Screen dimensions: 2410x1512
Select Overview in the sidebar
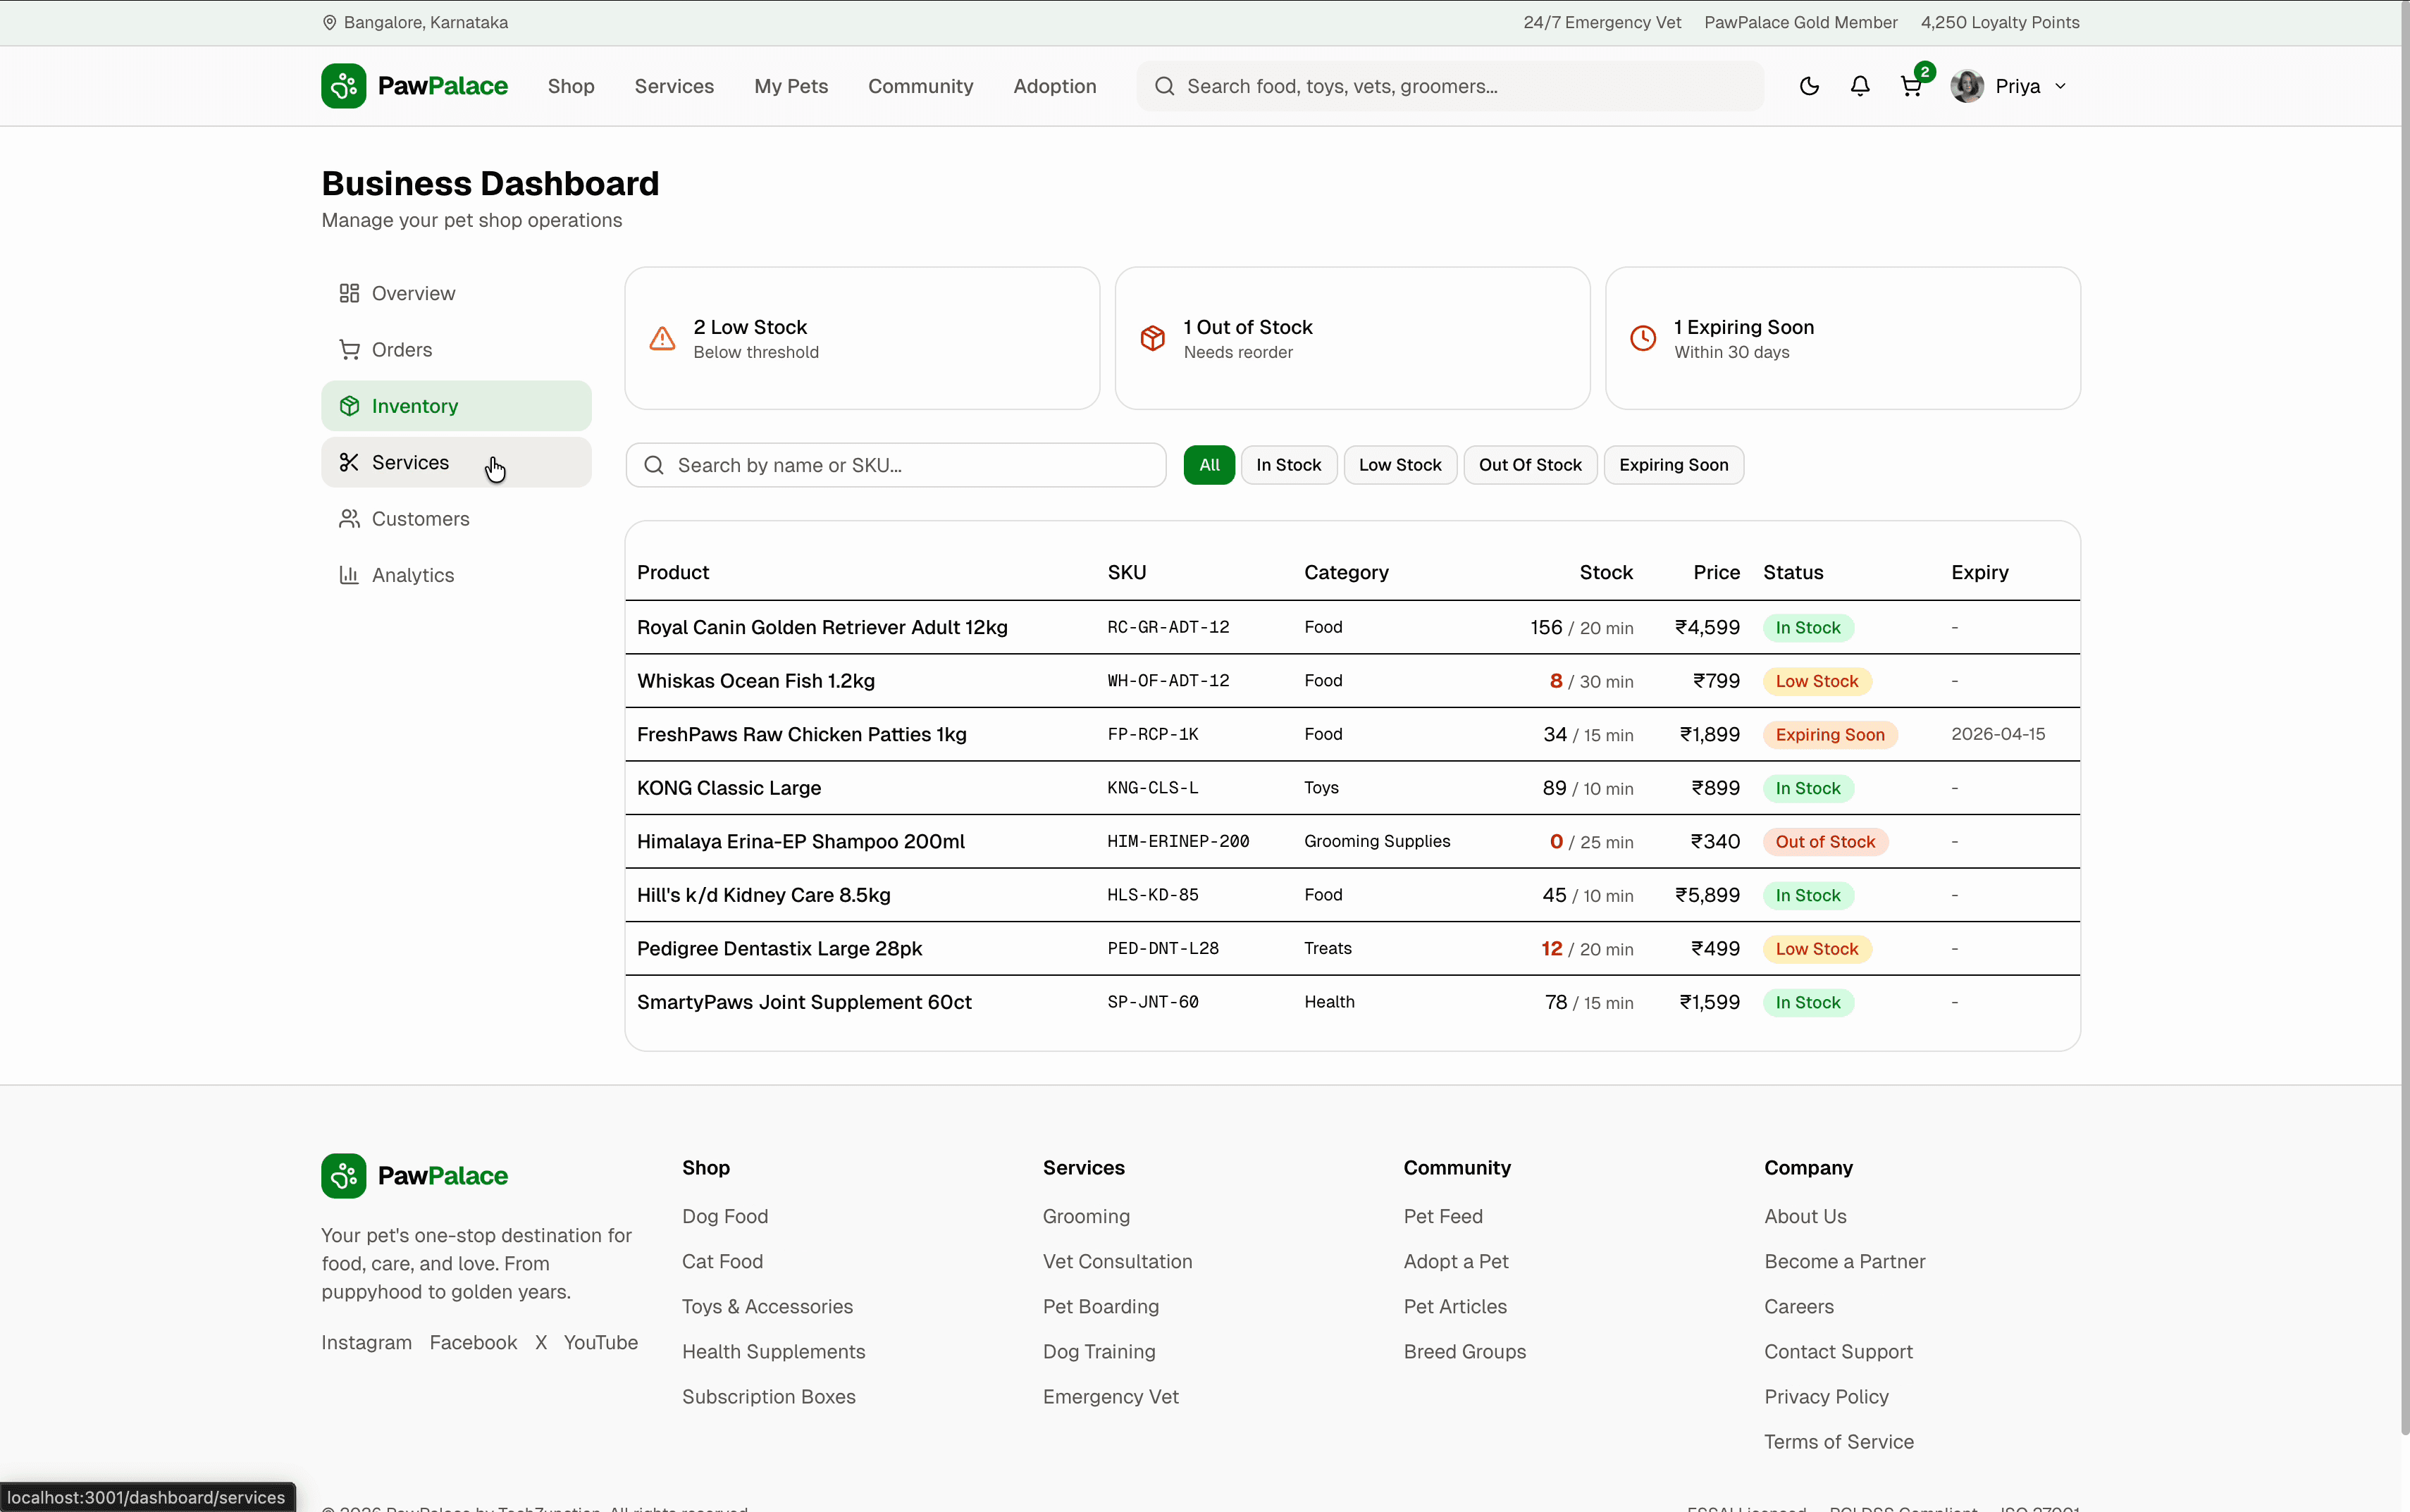[412, 292]
